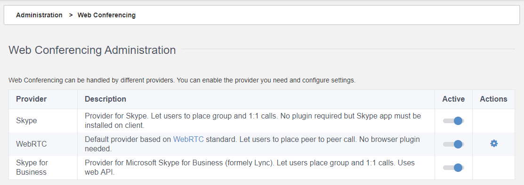The width and height of the screenshot is (524, 185).
Task: Click the providers introduction paragraph
Action: tap(182, 81)
